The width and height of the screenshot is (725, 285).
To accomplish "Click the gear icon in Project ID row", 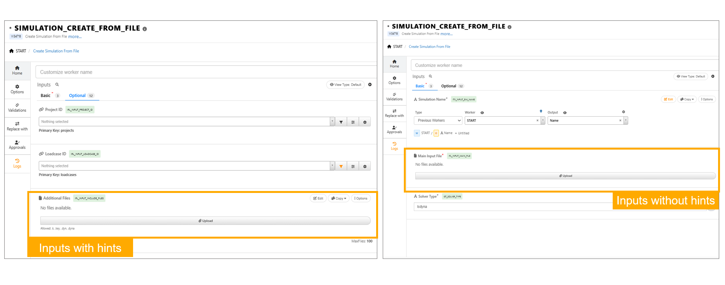I will (365, 122).
